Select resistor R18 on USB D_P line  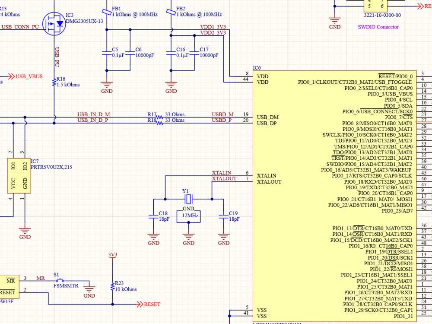click(159, 123)
